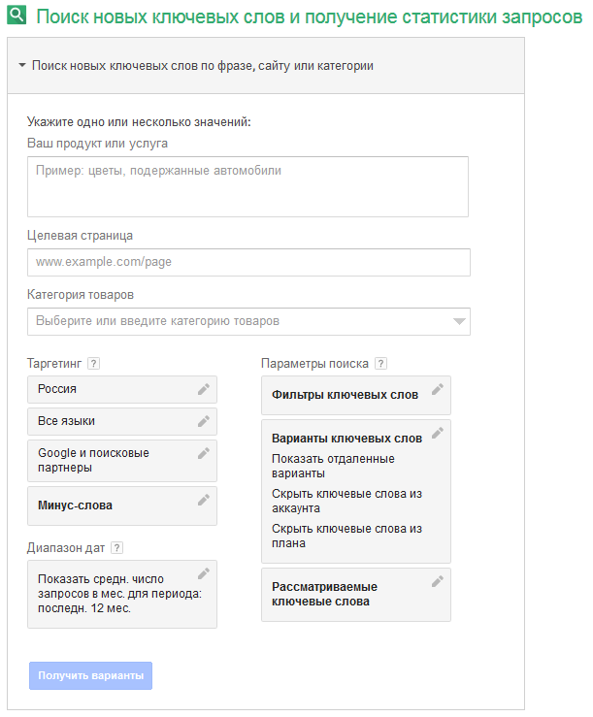Click pencil icon beside Минус-слова

click(x=204, y=500)
